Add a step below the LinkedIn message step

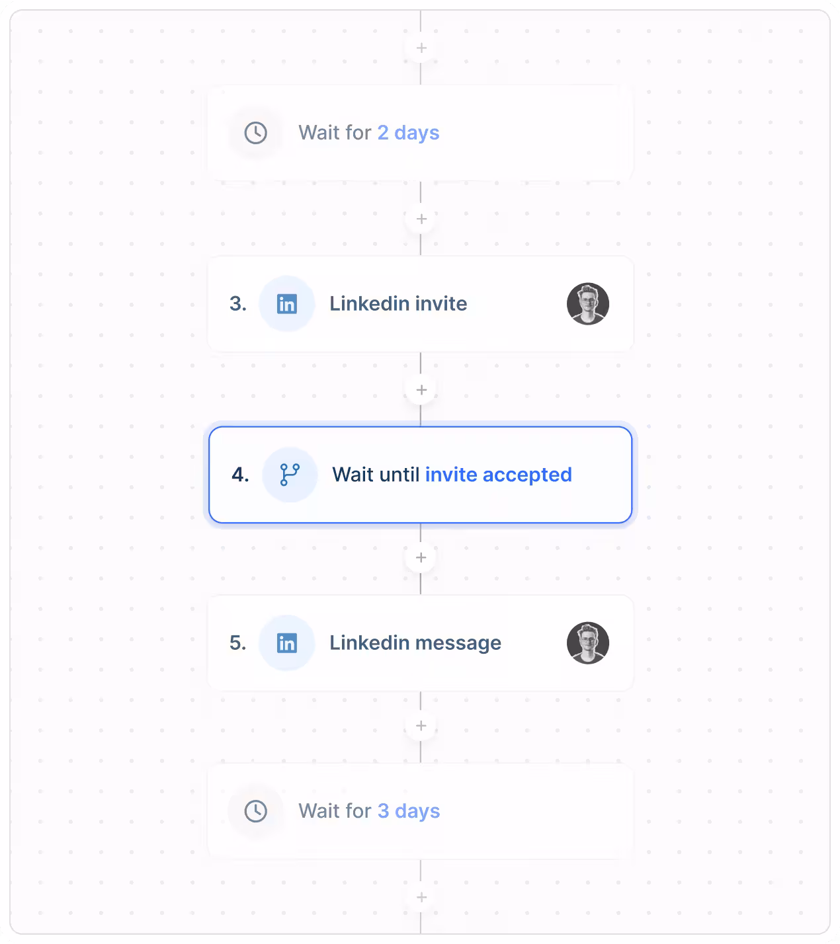(x=421, y=726)
